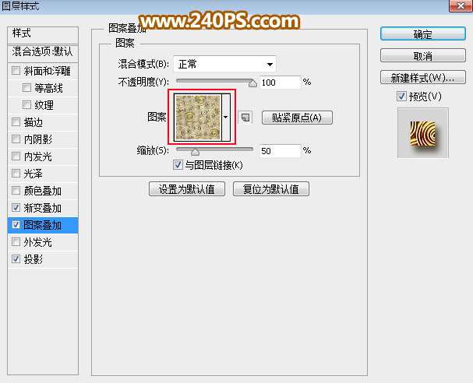Click the 确定 button
473x383 pixels.
coord(423,33)
